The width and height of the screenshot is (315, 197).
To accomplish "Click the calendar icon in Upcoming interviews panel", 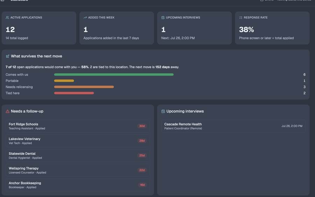I will point(163,111).
